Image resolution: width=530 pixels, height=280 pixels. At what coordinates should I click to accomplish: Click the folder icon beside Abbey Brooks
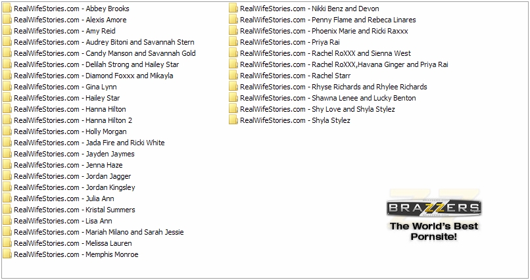(x=7, y=9)
